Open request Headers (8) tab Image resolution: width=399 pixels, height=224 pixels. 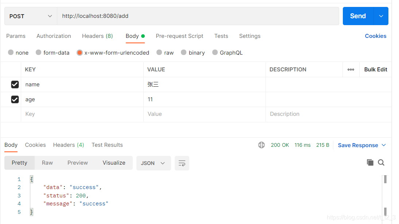(x=97, y=36)
